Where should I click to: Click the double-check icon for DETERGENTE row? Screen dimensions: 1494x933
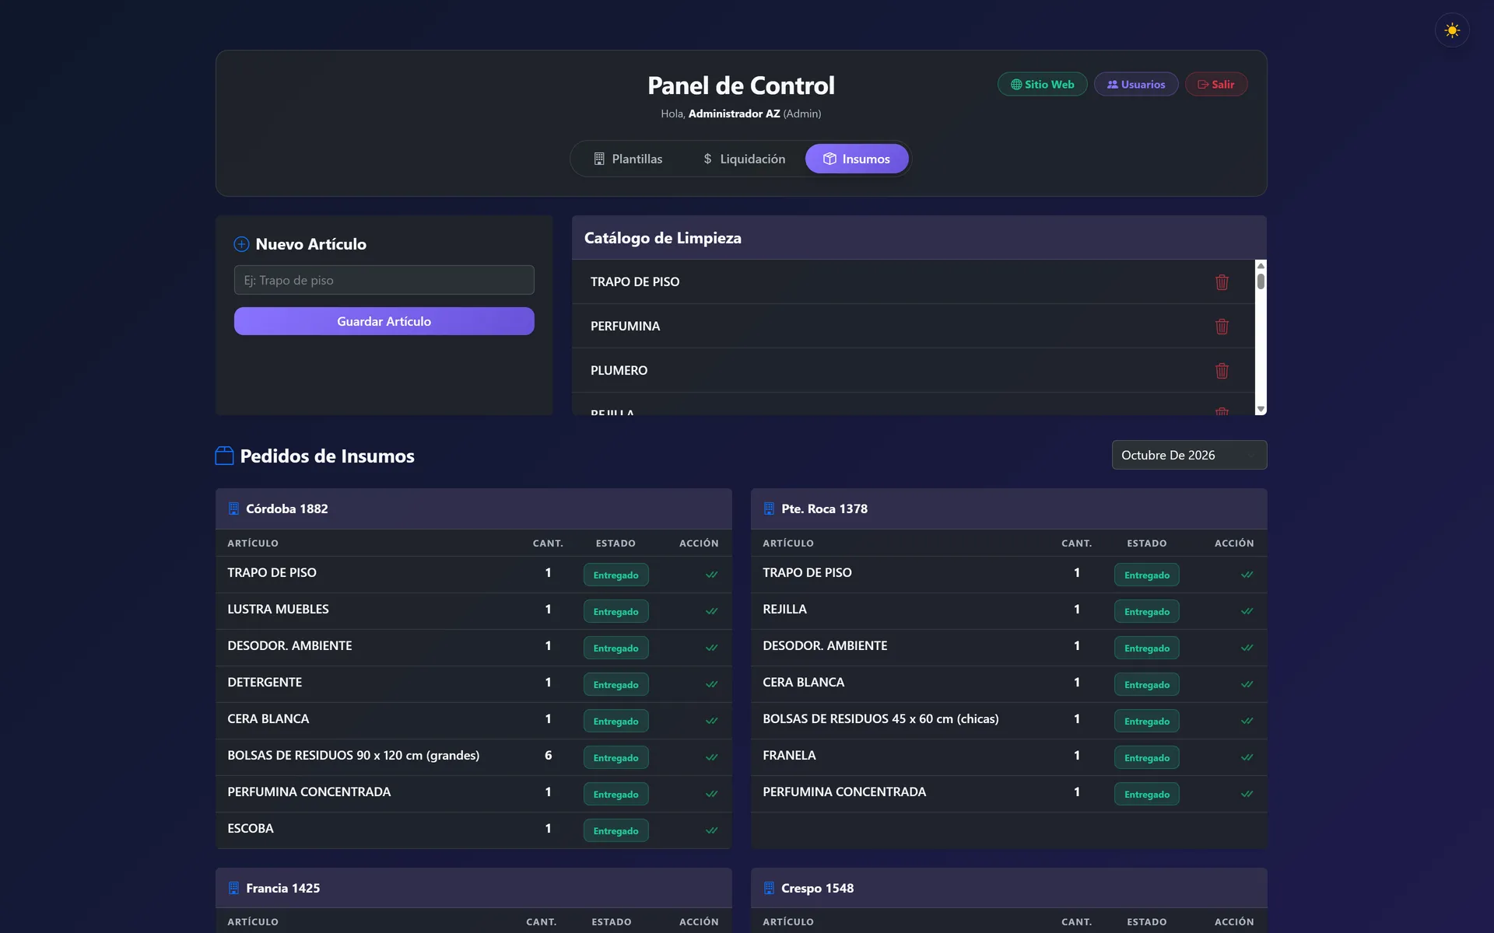[x=711, y=684]
